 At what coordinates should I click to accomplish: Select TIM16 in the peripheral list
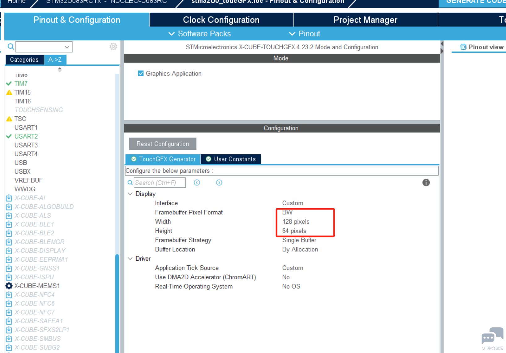(23, 101)
